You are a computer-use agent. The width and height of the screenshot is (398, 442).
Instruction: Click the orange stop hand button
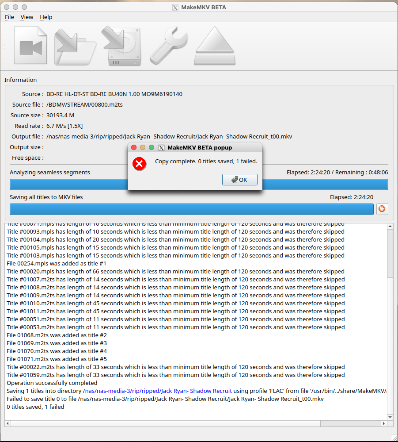(382, 209)
